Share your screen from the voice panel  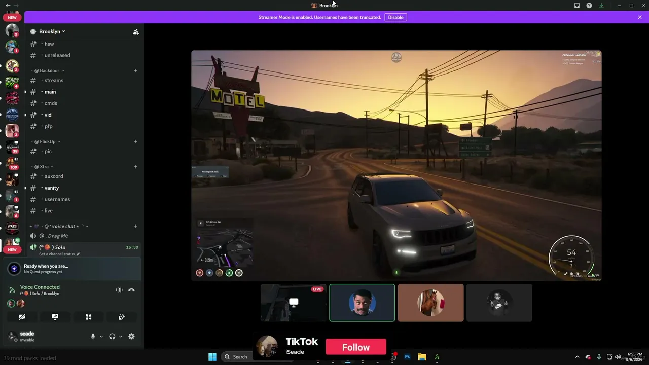click(x=55, y=317)
